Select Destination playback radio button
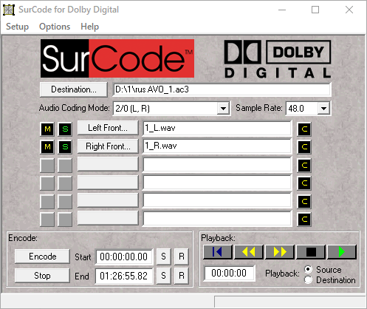Image resolution: width=367 pixels, height=309 pixels. 308,279
